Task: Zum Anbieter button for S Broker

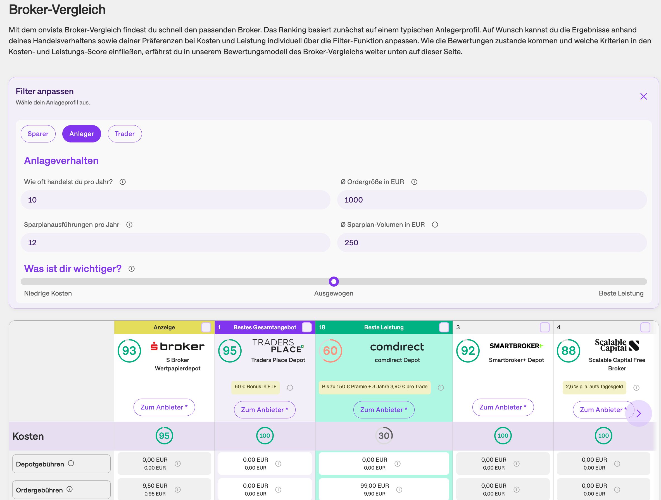Action: [x=164, y=407]
